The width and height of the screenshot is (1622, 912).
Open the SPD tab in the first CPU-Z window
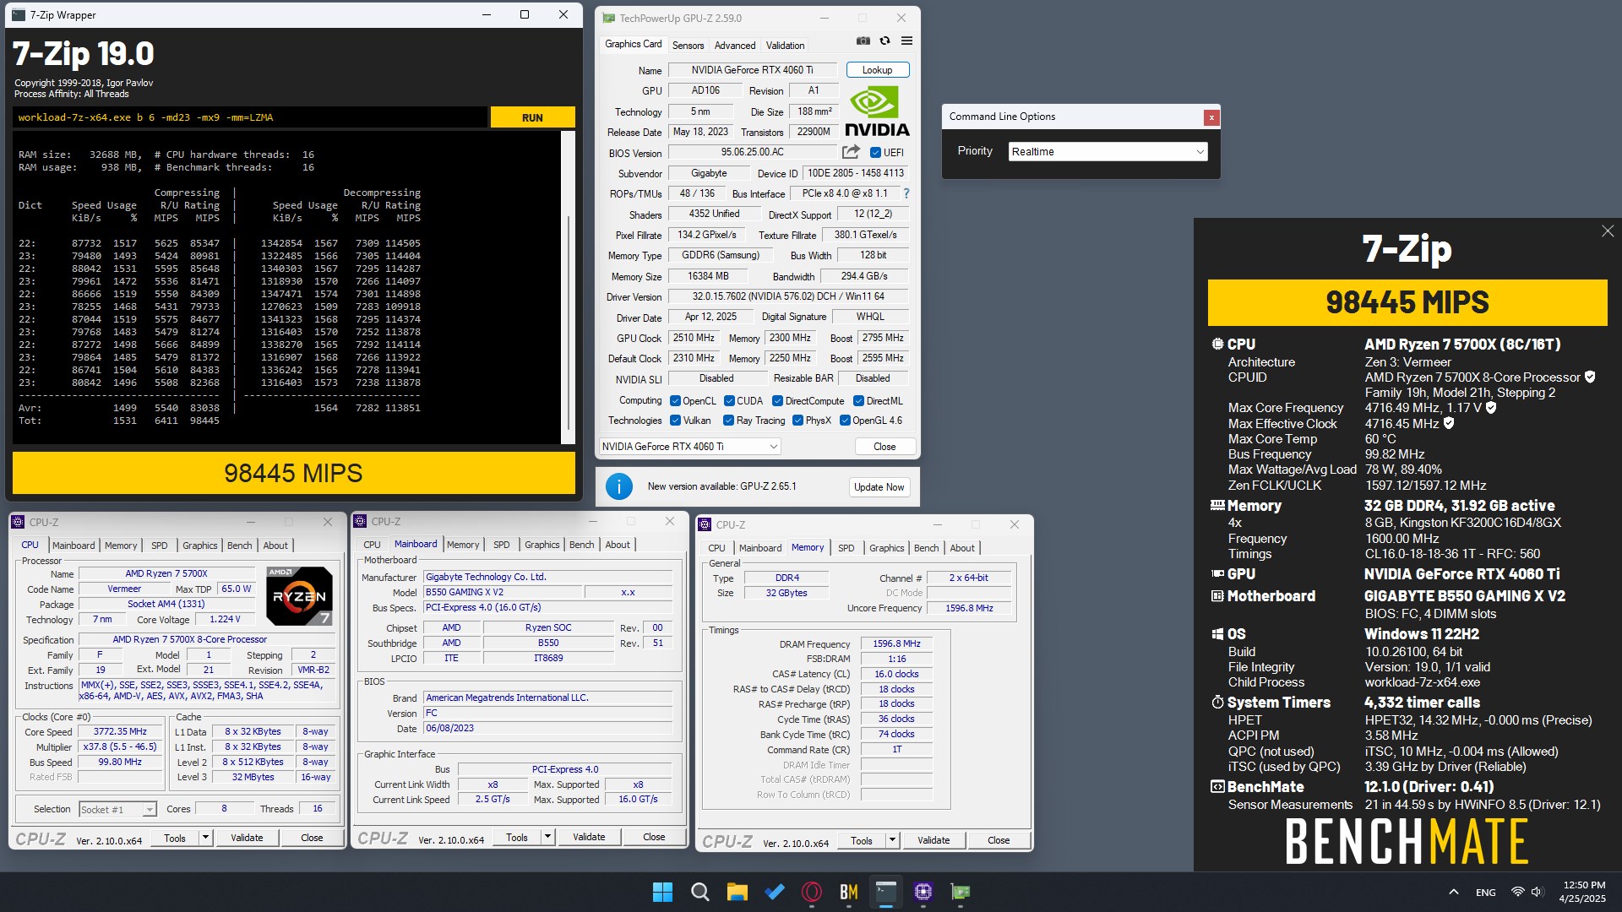tap(159, 546)
